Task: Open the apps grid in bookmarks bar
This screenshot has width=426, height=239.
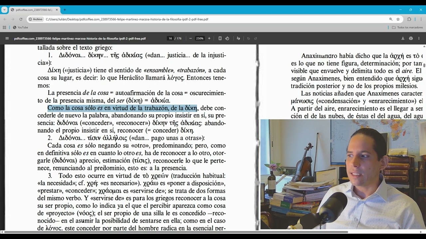Action: 4,28
